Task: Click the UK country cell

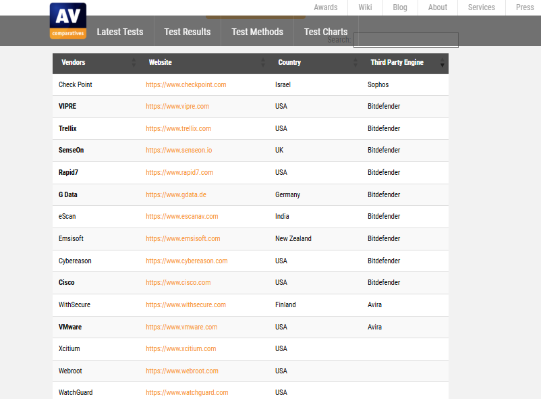Action: click(x=279, y=151)
